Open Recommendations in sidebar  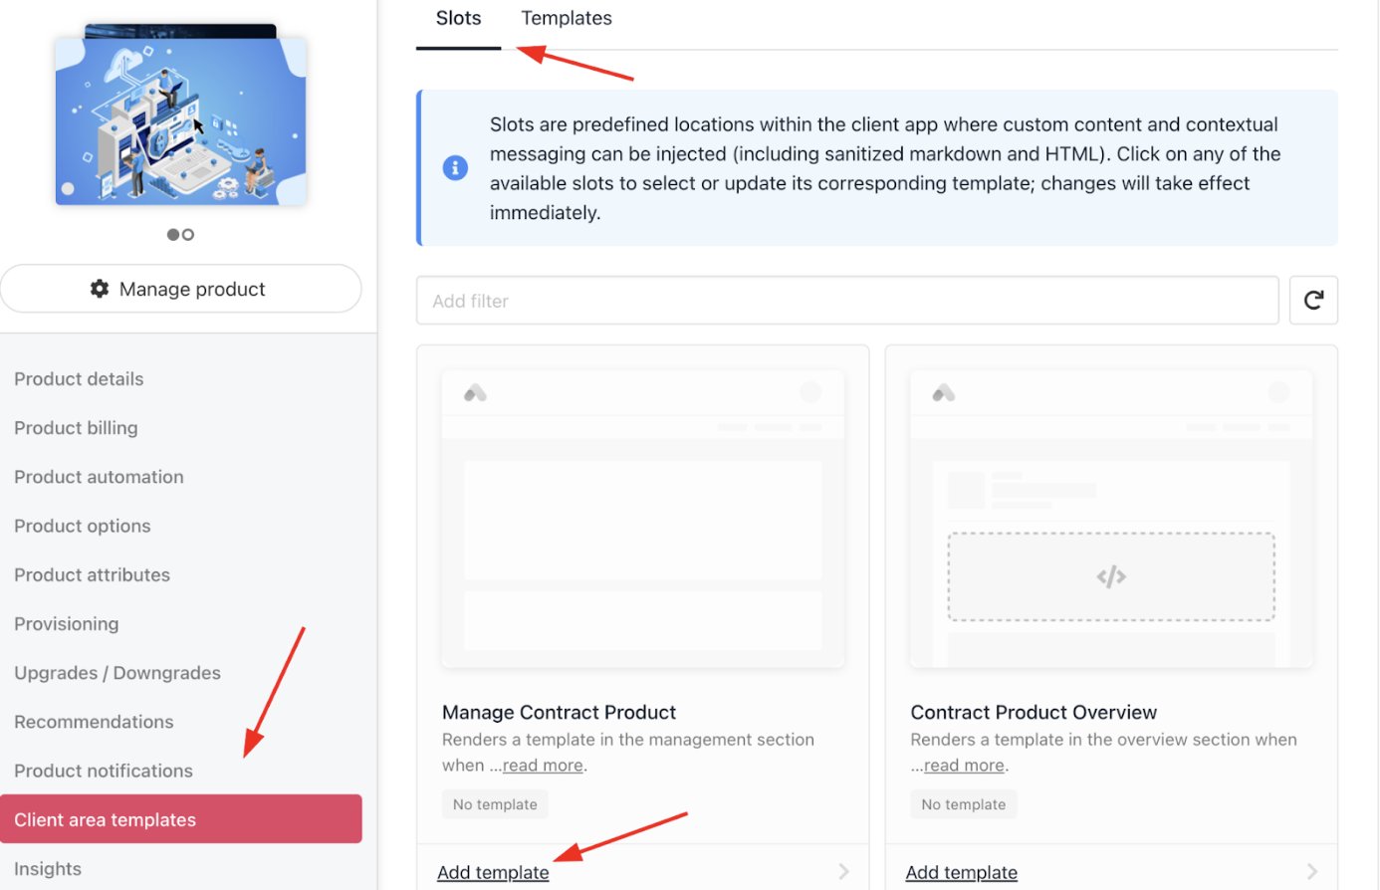pos(94,722)
